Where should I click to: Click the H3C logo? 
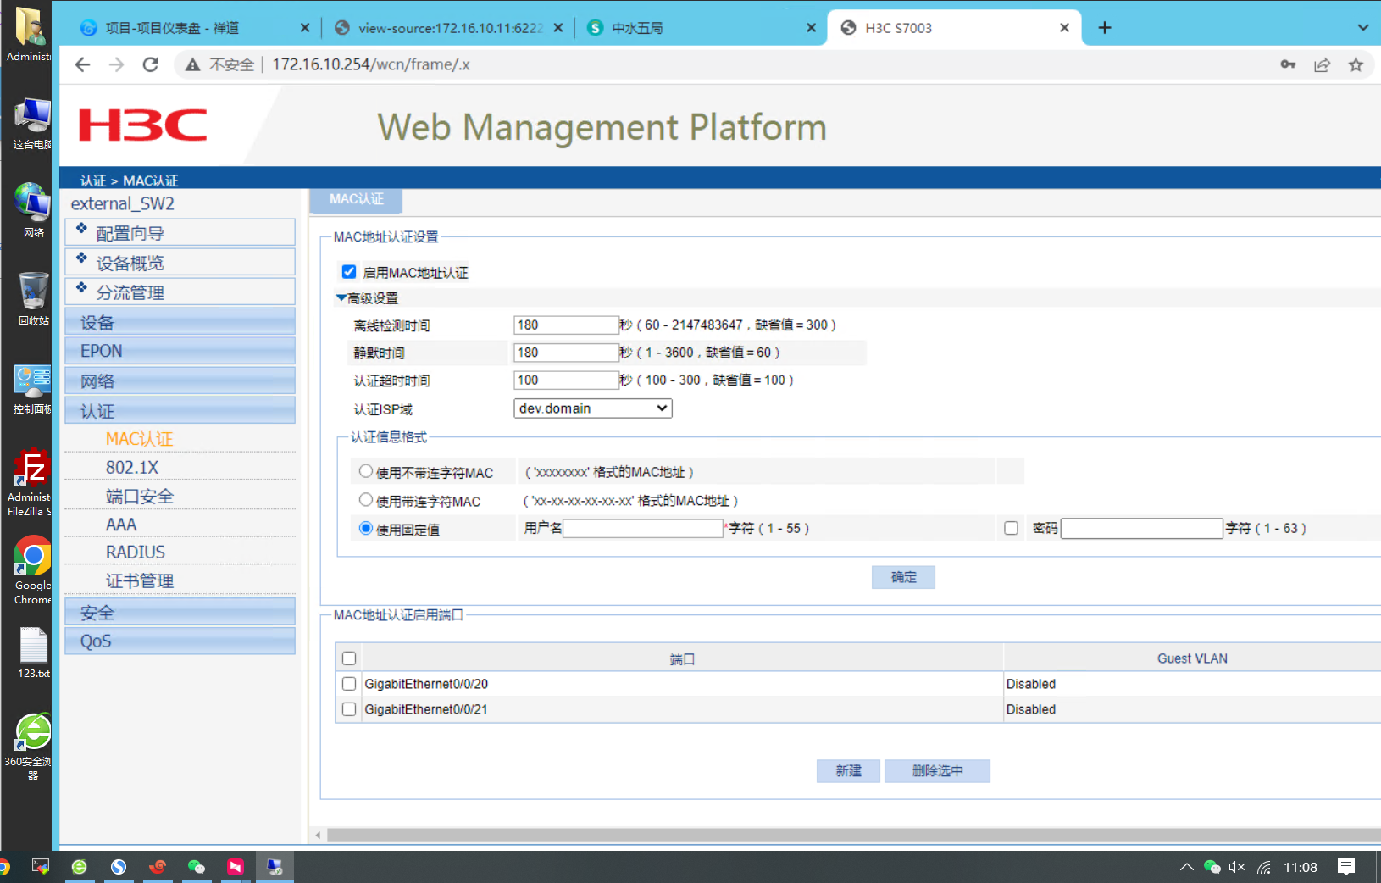[x=143, y=125]
